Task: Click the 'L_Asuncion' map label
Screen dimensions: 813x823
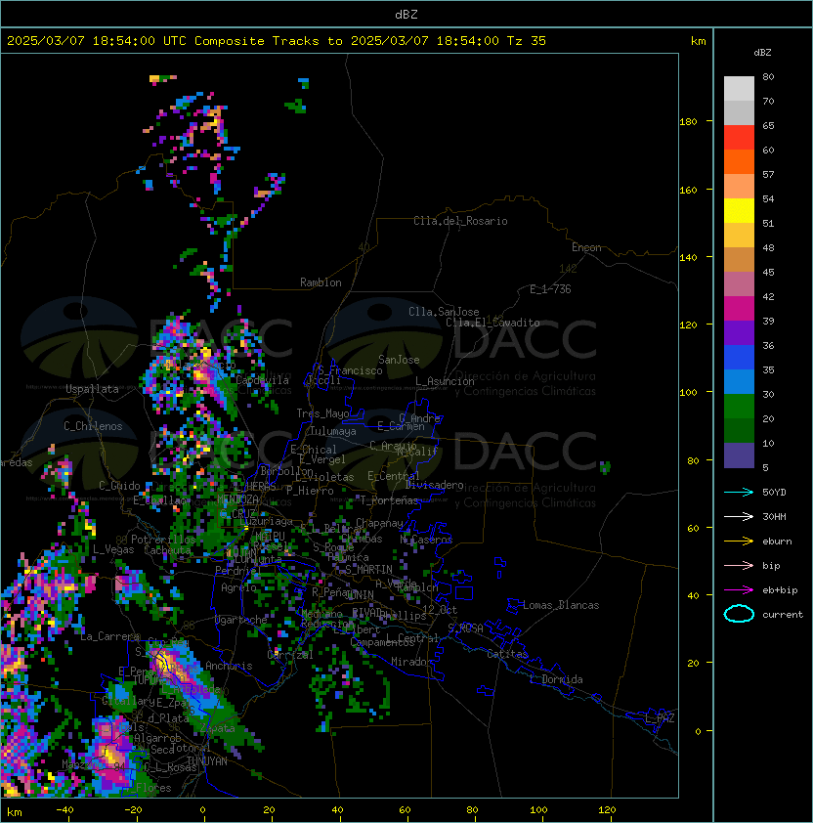Action: point(445,381)
